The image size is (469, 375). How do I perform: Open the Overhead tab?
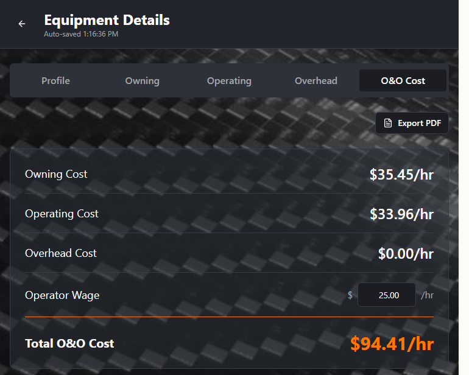coord(316,81)
